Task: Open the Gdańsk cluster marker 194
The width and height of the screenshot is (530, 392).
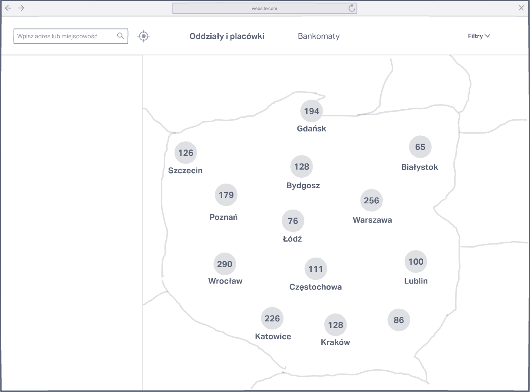Action: (x=312, y=111)
